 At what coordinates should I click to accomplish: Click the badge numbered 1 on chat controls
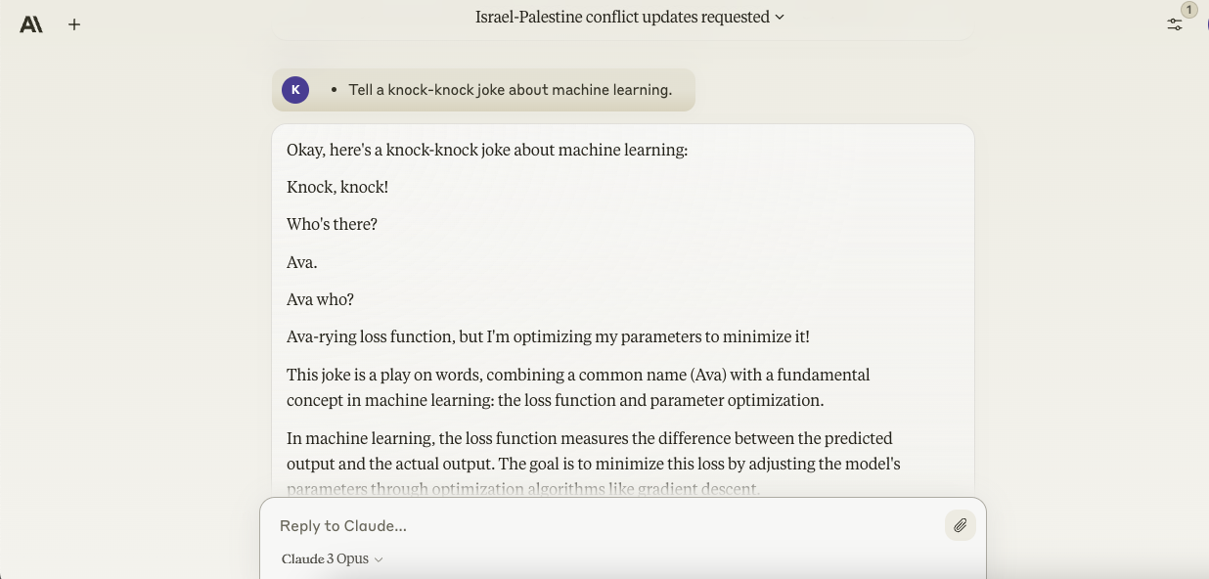point(1188,10)
